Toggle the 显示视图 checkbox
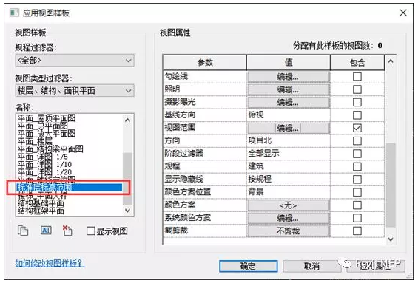This screenshot has height=283, width=418. point(91,231)
